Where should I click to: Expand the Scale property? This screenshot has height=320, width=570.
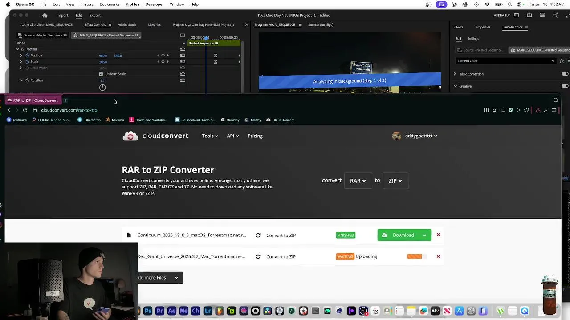21,62
